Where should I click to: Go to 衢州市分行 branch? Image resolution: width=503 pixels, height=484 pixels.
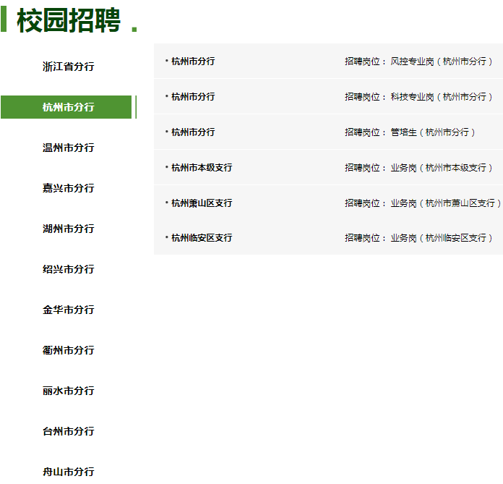tap(68, 350)
